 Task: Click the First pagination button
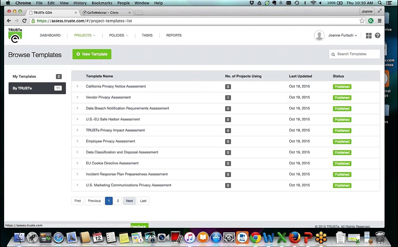pos(78,201)
